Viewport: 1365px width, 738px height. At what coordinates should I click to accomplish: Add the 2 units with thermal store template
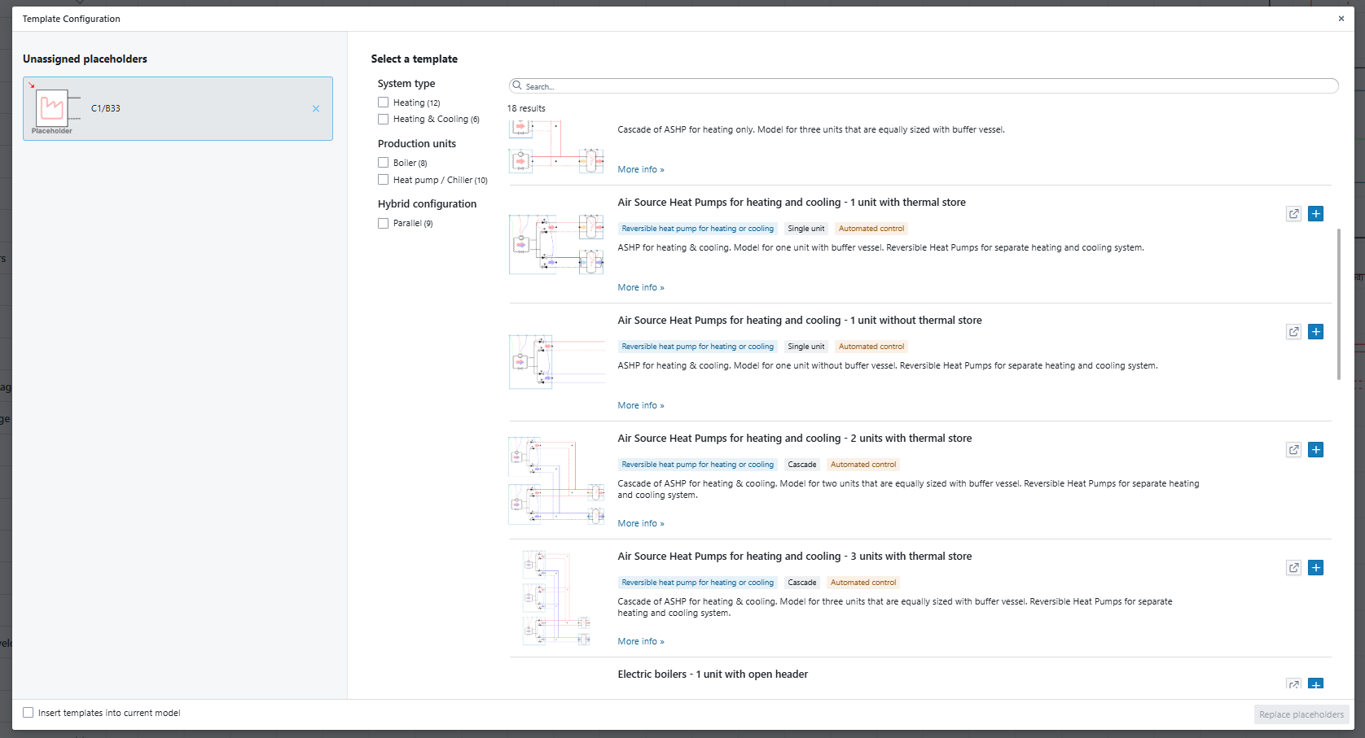click(1315, 450)
